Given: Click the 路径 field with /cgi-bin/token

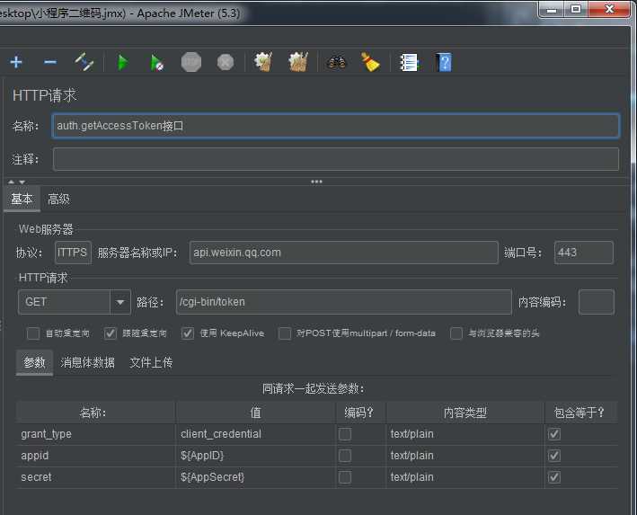Looking at the screenshot, I should 344,302.
